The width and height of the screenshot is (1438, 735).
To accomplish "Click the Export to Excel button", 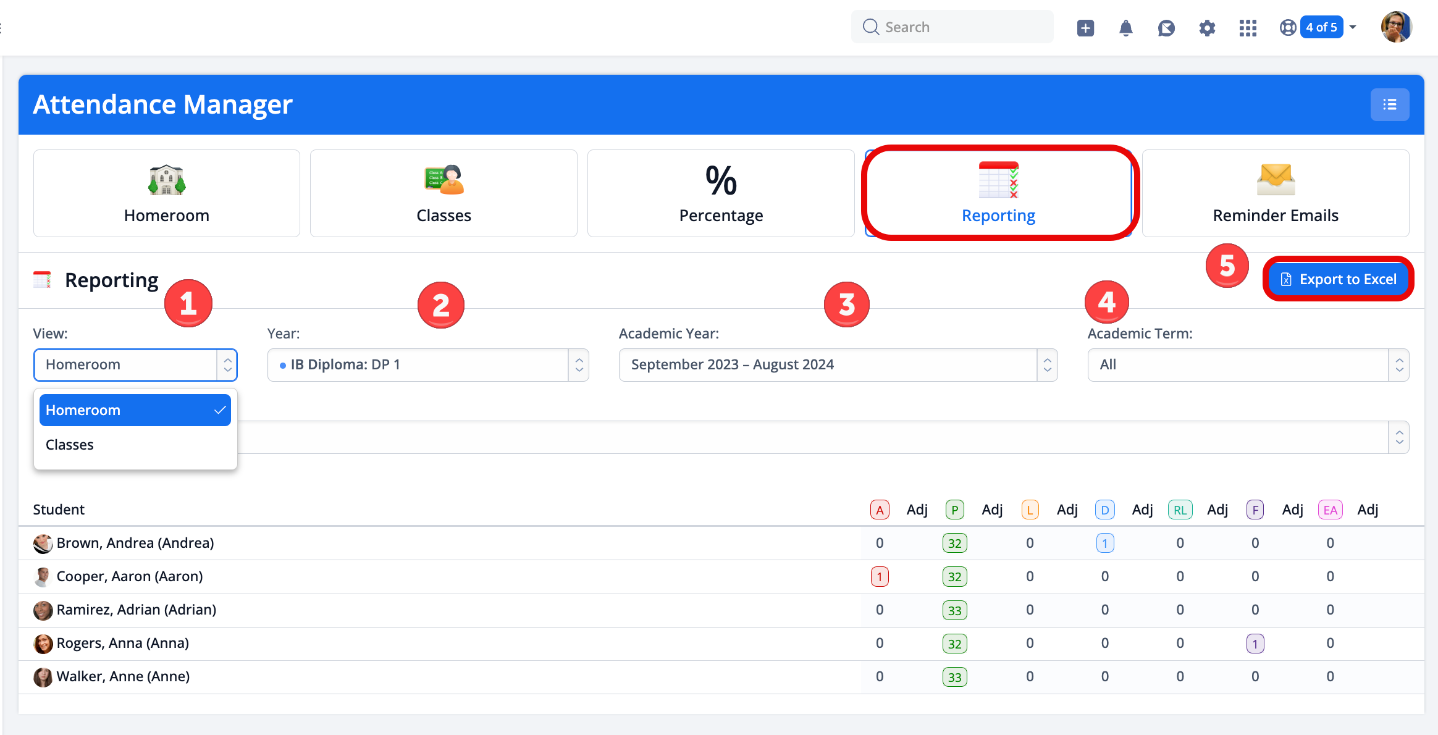I will [1338, 279].
